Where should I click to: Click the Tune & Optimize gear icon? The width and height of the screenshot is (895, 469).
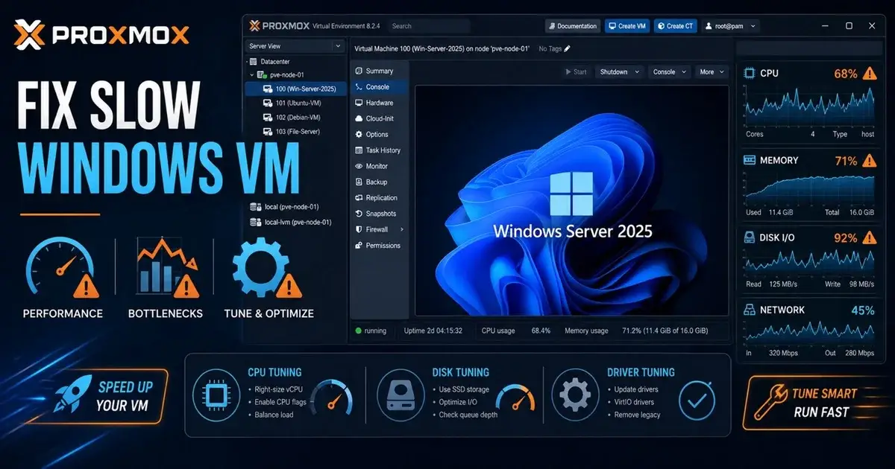tap(266, 268)
